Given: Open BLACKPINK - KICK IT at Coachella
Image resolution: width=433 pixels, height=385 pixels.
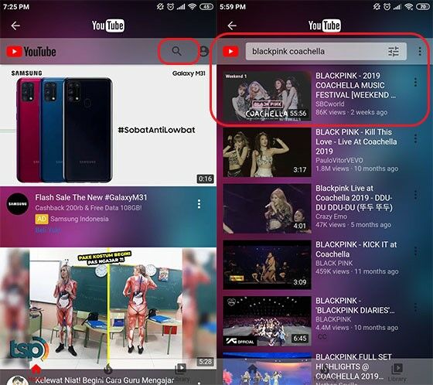Looking at the screenshot, I should [x=356, y=249].
